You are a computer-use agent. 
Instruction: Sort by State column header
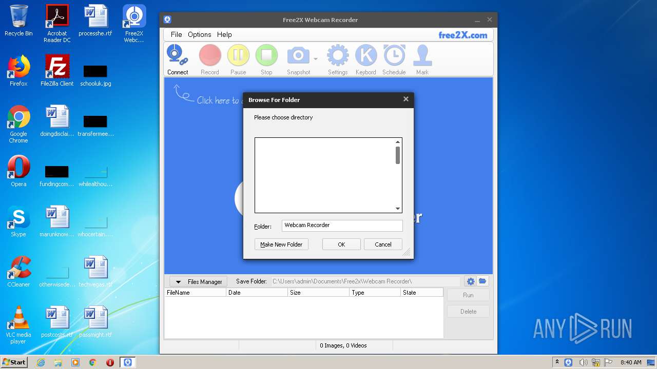pyautogui.click(x=421, y=293)
